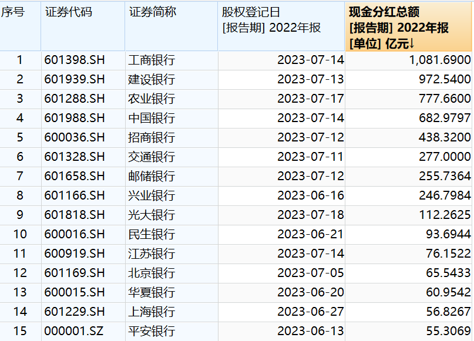
Task: Select dividend value 60.9542
Action: click(x=448, y=292)
